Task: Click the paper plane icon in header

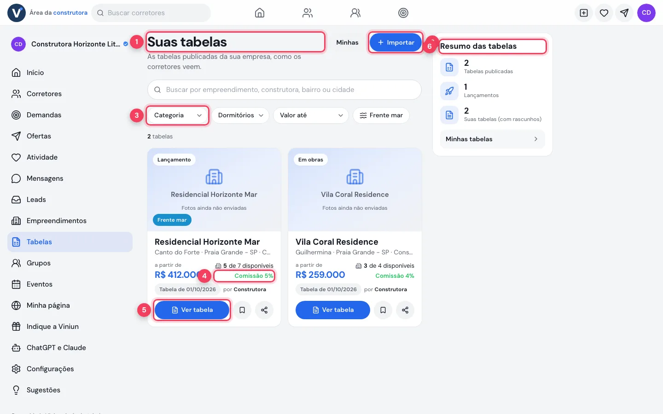Action: (624, 13)
